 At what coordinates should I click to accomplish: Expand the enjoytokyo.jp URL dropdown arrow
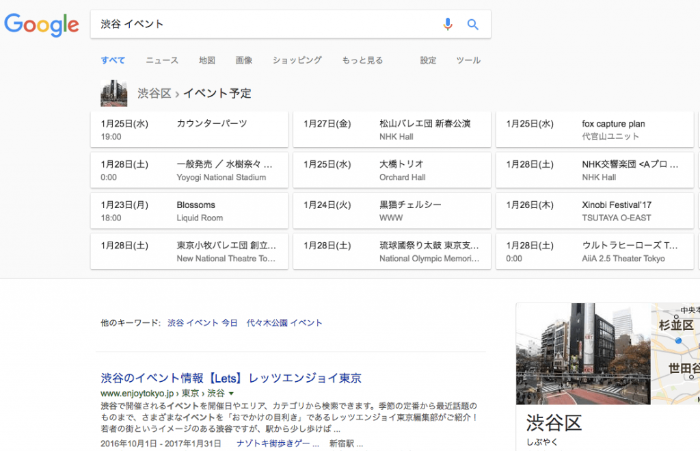[x=231, y=394]
